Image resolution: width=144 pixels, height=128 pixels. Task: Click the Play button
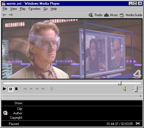click(x=4, y=89)
